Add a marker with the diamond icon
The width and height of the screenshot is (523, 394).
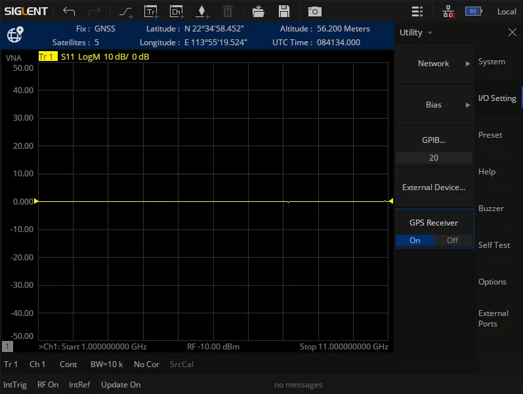(202, 11)
